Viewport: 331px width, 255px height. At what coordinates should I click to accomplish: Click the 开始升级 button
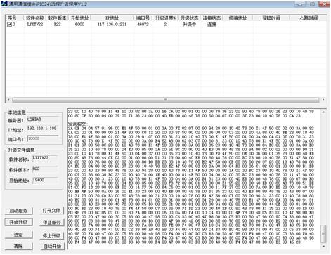point(18,222)
